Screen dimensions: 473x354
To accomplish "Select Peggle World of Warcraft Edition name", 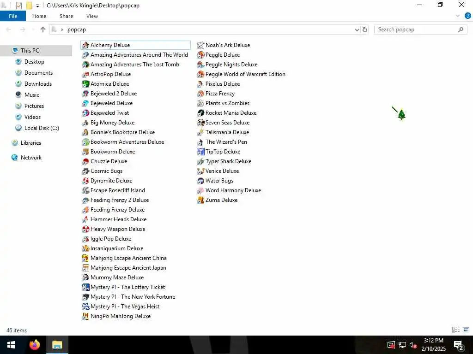I will click(x=245, y=74).
